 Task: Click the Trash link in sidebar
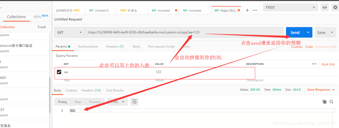tap(42, 27)
